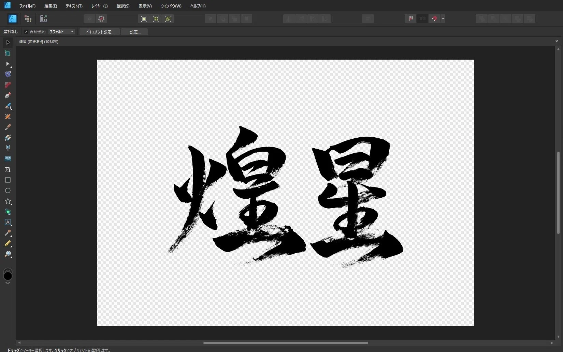Toggle snapping magnet

(434, 19)
